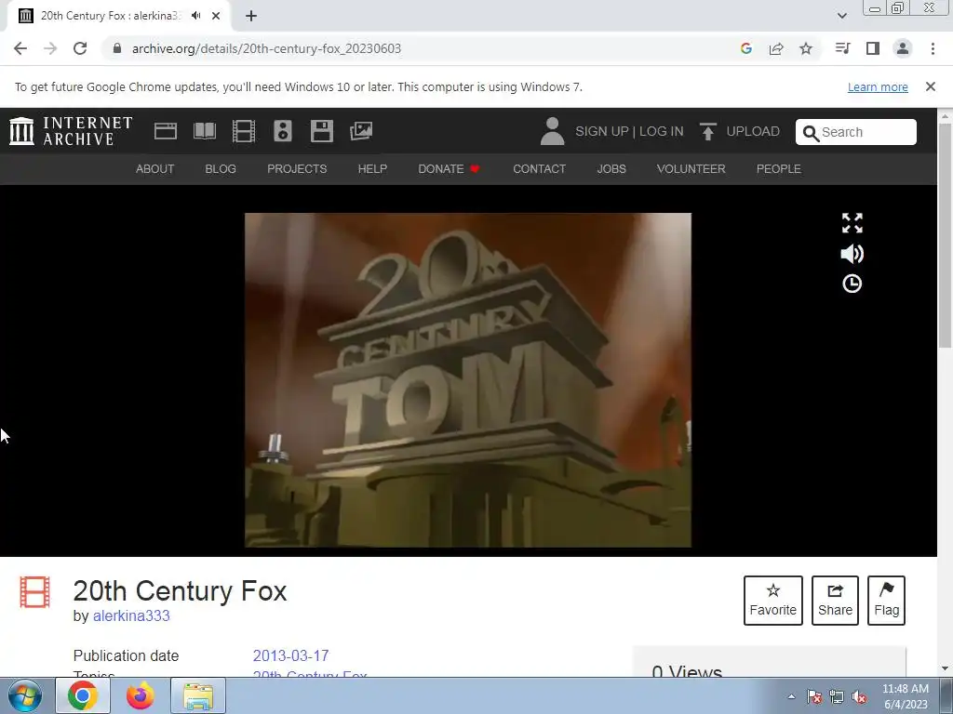Open Windows Explorer from the taskbar
Image resolution: width=953 pixels, height=714 pixels.
pyautogui.click(x=198, y=695)
